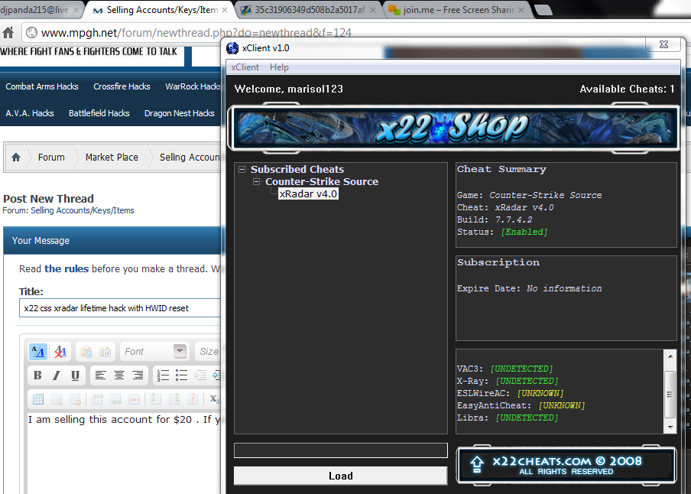Screen dimensions: 691x494
Task: Click the Delete table icon
Action: [x=76, y=399]
